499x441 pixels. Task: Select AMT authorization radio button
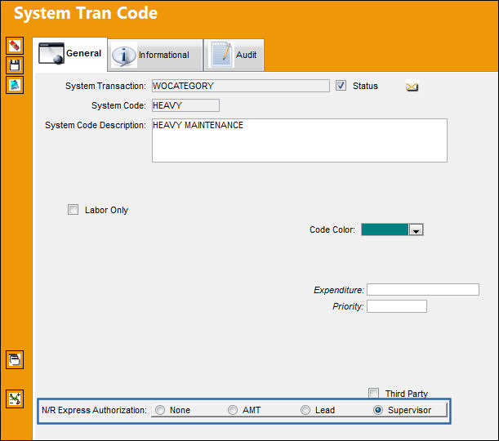tap(233, 410)
